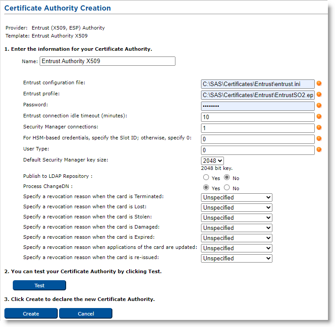Image resolution: width=335 pixels, height=327 pixels.
Task: Click the info icon beside idle timeout field
Action: (x=319, y=117)
